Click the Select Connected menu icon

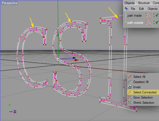[x=130, y=92]
